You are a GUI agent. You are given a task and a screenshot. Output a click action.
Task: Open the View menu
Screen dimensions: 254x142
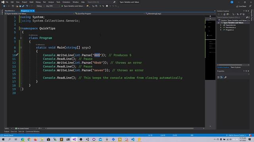(x=17, y=2)
